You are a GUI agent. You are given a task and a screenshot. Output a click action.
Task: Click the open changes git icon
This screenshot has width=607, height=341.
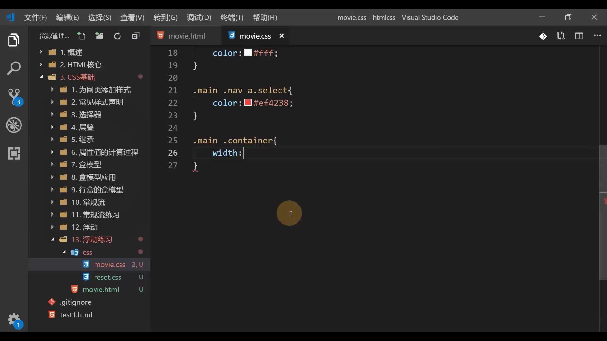[x=543, y=36]
